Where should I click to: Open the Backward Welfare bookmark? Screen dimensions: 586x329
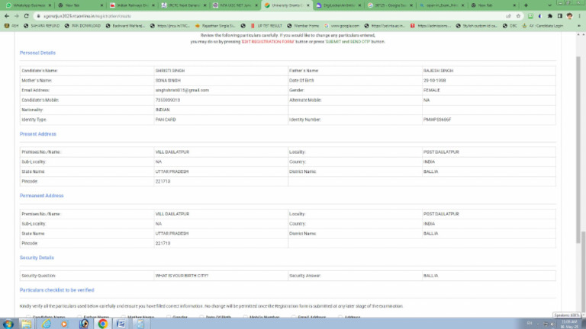pos(125,26)
